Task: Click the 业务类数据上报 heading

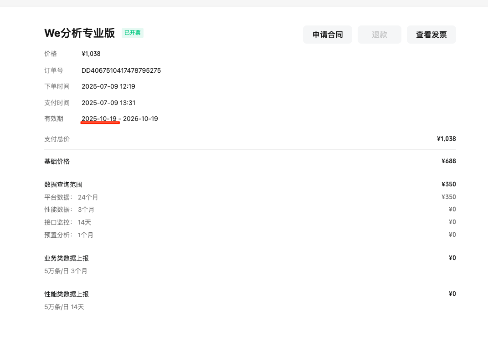Action: 66,258
